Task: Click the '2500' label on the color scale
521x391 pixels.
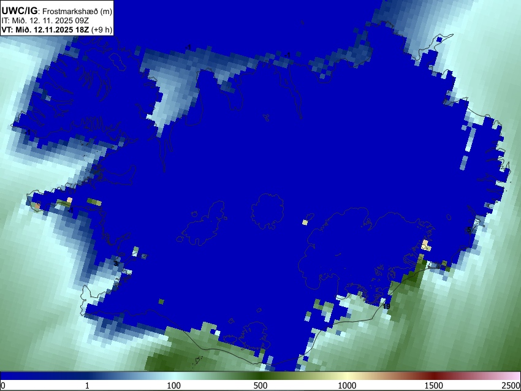Action: (x=511, y=385)
